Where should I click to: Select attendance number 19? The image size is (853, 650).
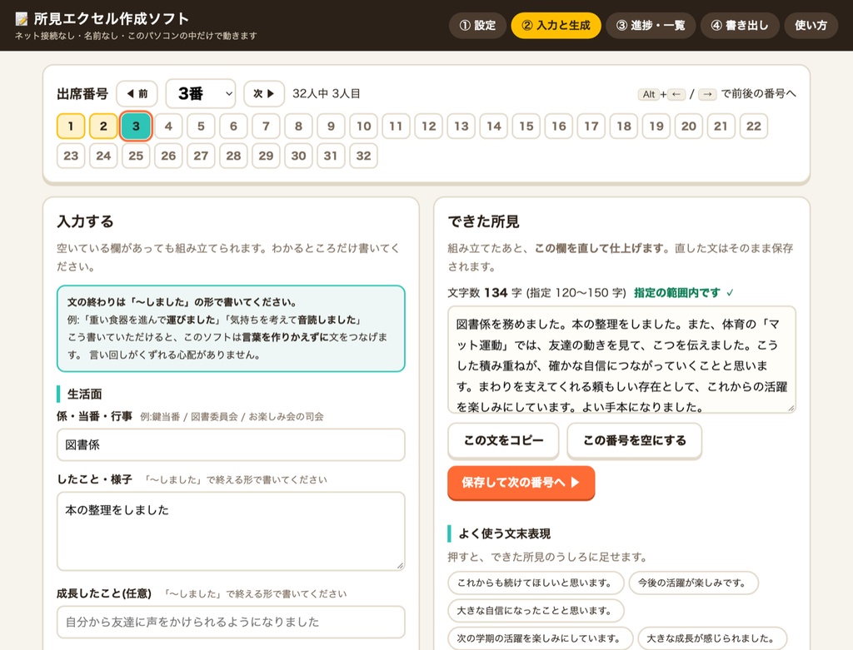[x=656, y=126]
